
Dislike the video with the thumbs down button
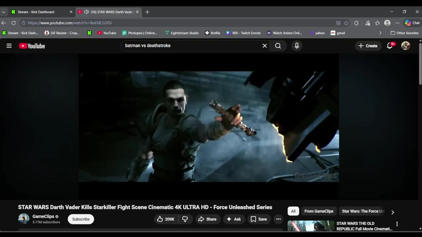(185, 219)
